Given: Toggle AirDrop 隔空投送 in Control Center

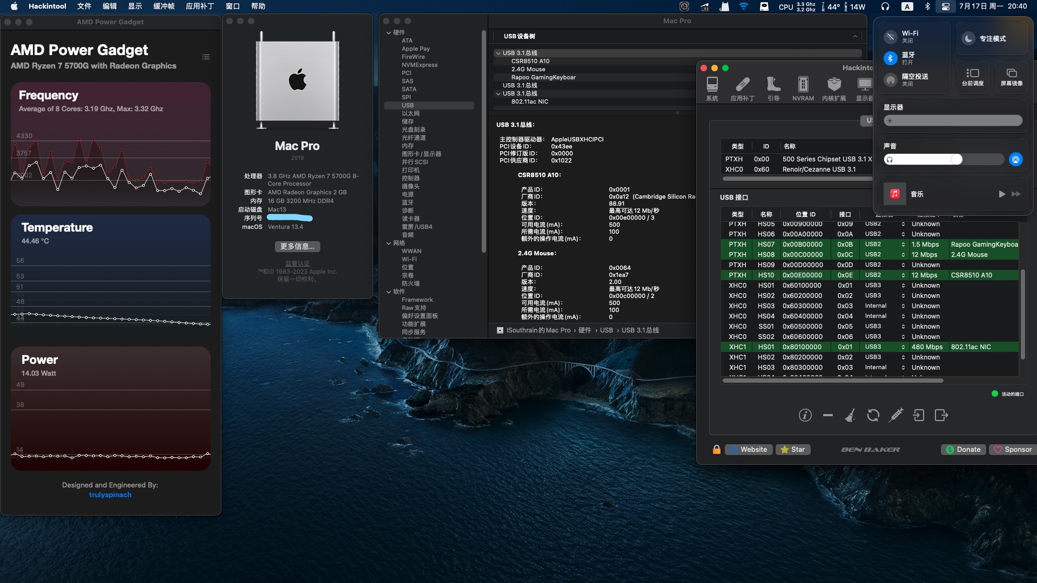Looking at the screenshot, I should pos(891,80).
